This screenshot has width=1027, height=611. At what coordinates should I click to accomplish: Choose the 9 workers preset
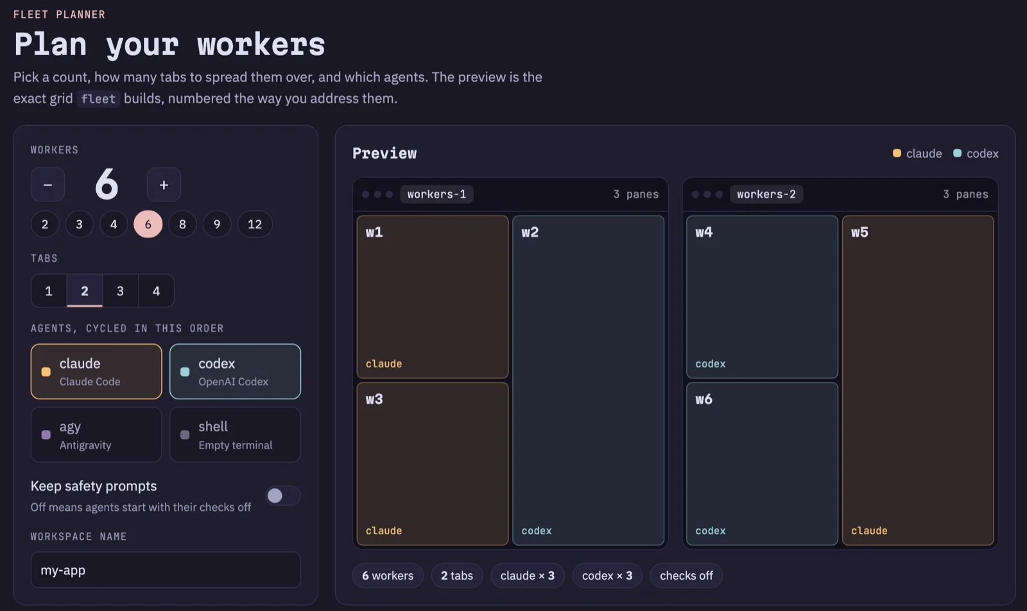pos(217,224)
